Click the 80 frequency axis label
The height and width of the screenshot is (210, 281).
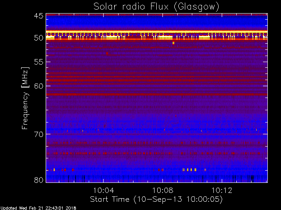(39, 180)
